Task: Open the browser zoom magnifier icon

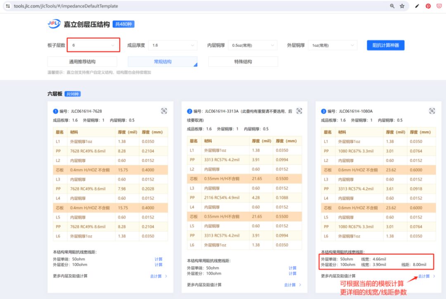Action: [392, 6]
